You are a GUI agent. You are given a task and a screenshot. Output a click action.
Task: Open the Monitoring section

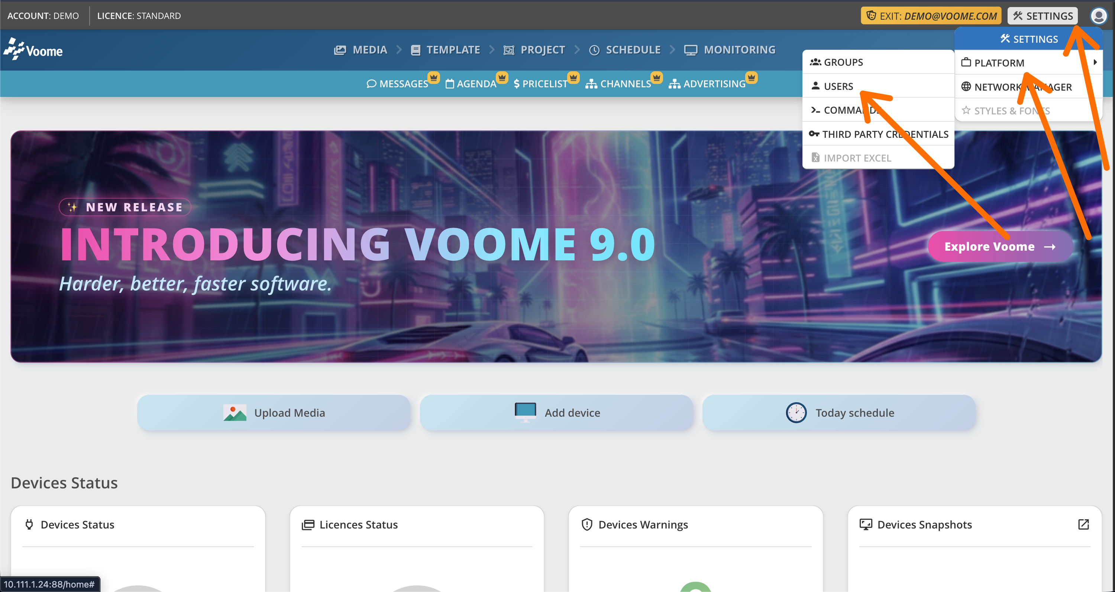[x=730, y=50]
